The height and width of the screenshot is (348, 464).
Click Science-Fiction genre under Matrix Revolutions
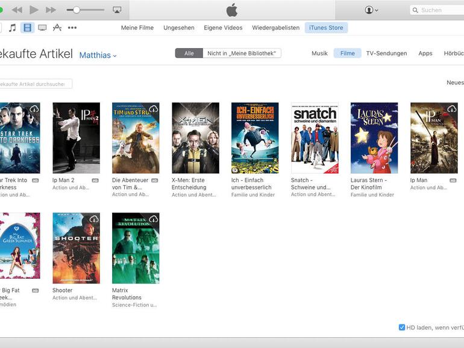tap(134, 305)
